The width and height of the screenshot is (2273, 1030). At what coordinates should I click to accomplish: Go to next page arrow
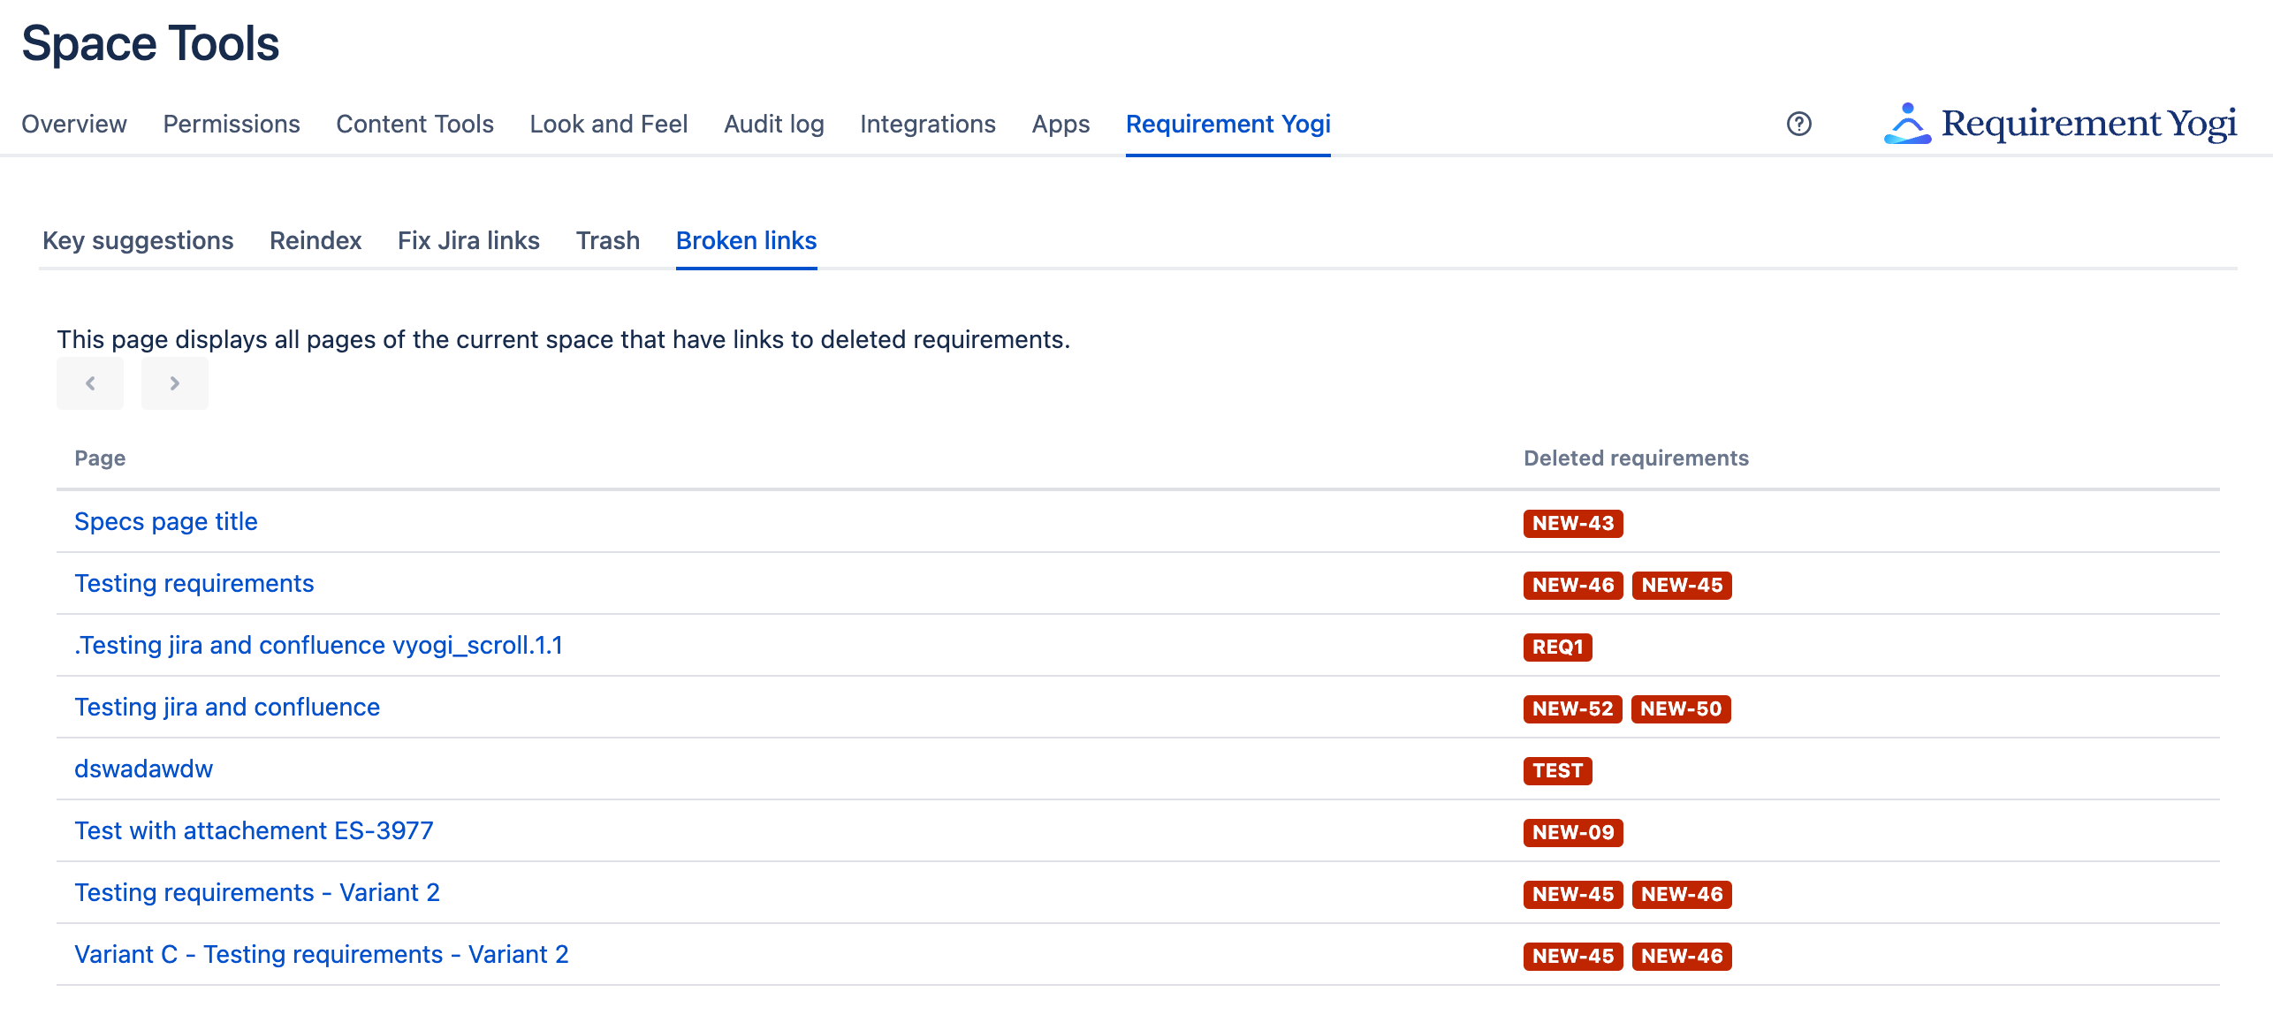[174, 383]
